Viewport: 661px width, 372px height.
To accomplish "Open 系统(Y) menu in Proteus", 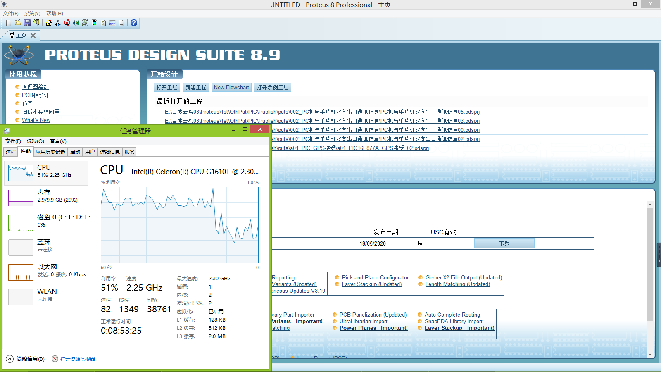I will (32, 14).
